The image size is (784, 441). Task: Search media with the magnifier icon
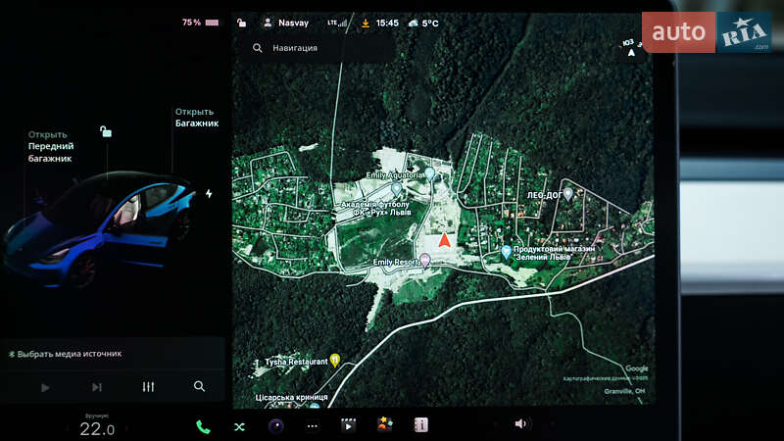pos(199,386)
